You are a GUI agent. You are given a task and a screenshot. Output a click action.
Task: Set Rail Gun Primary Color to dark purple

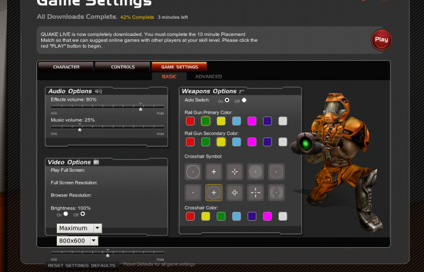click(x=267, y=121)
